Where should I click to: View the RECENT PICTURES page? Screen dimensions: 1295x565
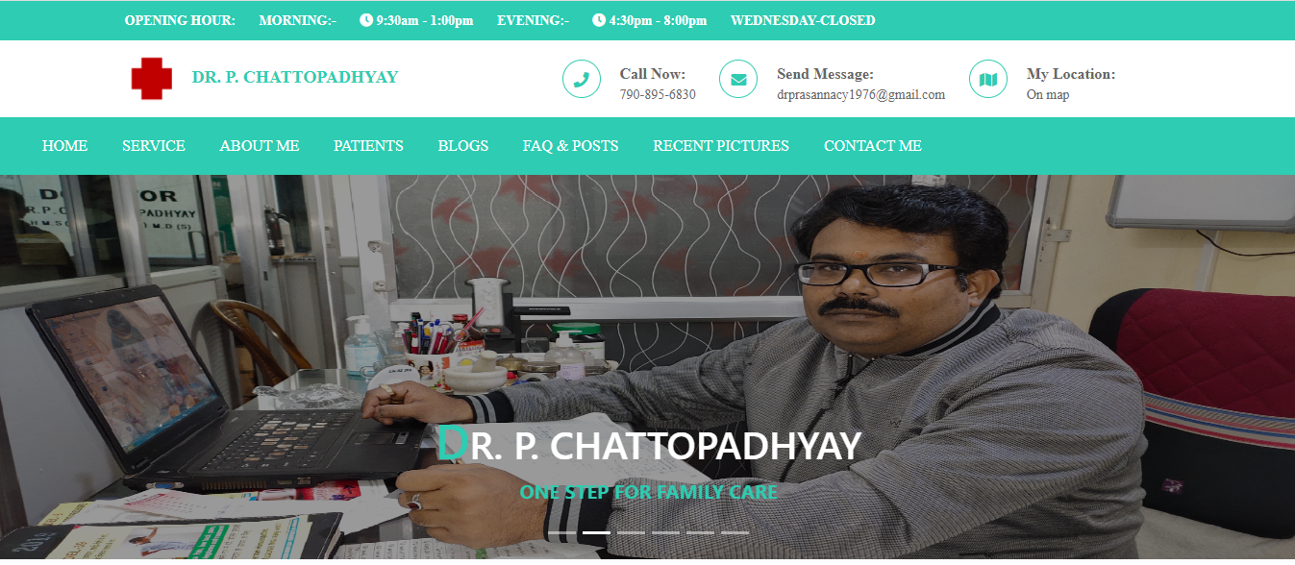(x=721, y=146)
